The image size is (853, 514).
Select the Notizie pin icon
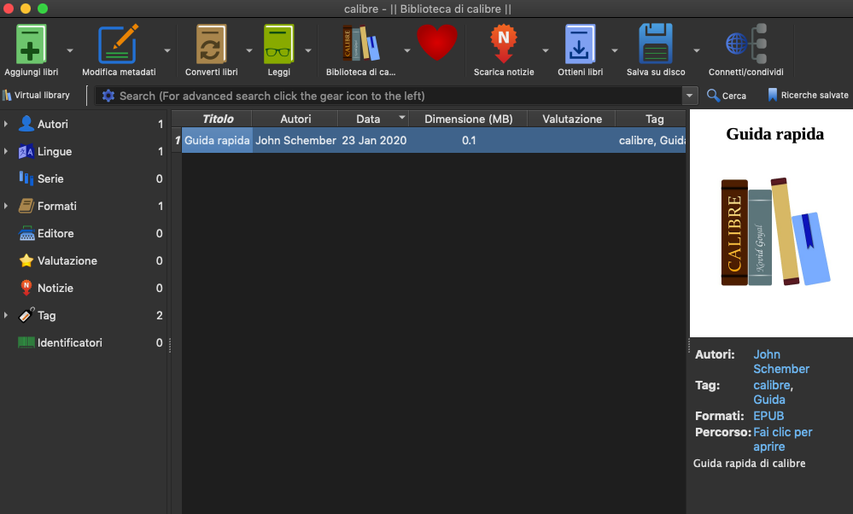point(26,288)
